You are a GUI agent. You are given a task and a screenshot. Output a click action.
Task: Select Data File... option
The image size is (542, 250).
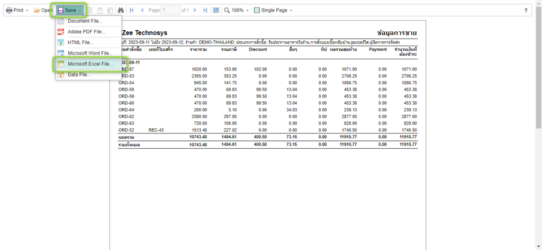[88, 74]
